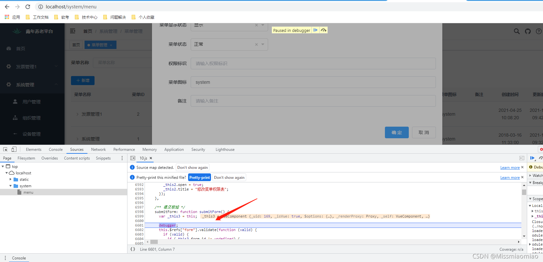Collapse the localhost tree node
This screenshot has width=543, height=262.
point(6,173)
